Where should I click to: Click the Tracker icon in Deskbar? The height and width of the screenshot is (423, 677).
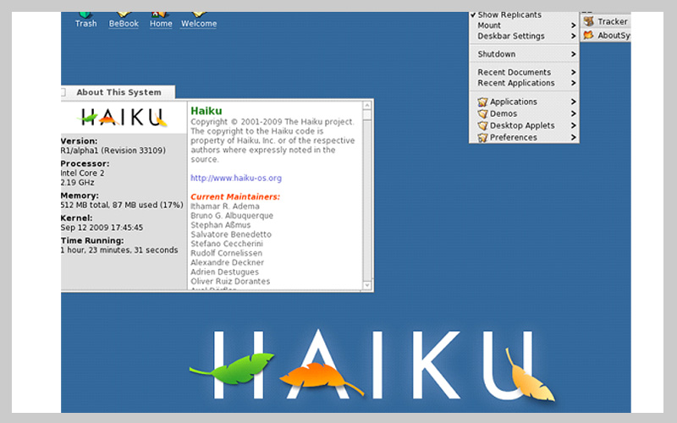click(x=588, y=21)
